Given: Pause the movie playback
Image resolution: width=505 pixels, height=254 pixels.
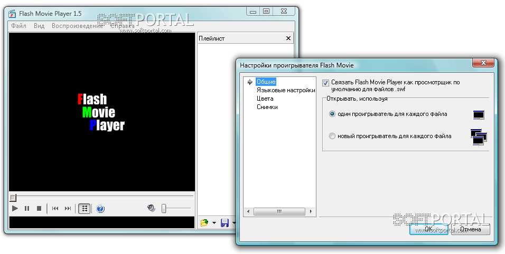Looking at the screenshot, I should 27,208.
